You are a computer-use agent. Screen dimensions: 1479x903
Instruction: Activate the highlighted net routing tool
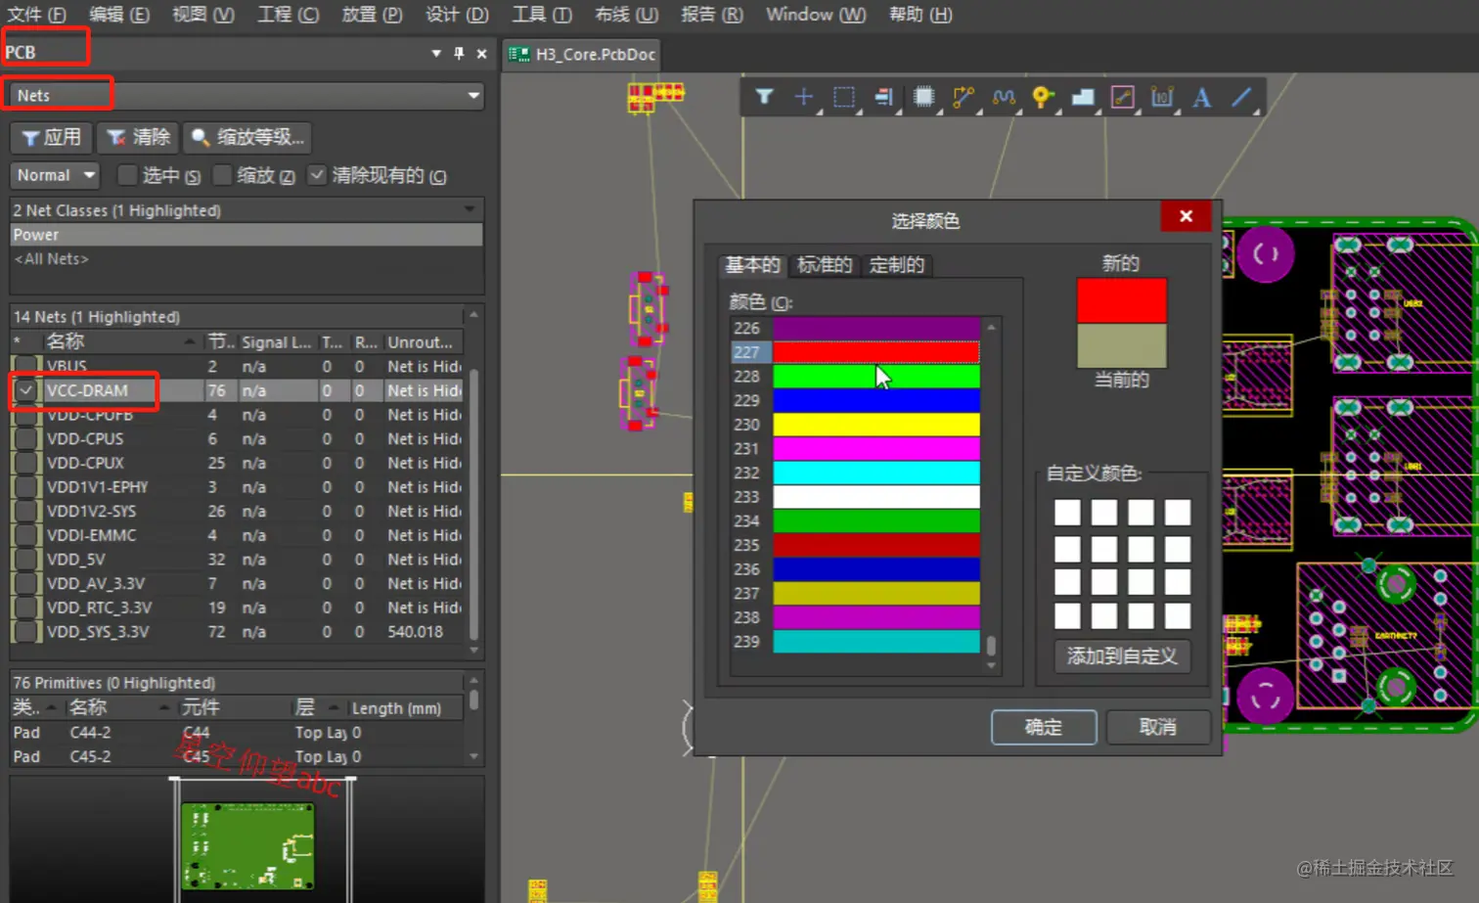click(x=1123, y=97)
